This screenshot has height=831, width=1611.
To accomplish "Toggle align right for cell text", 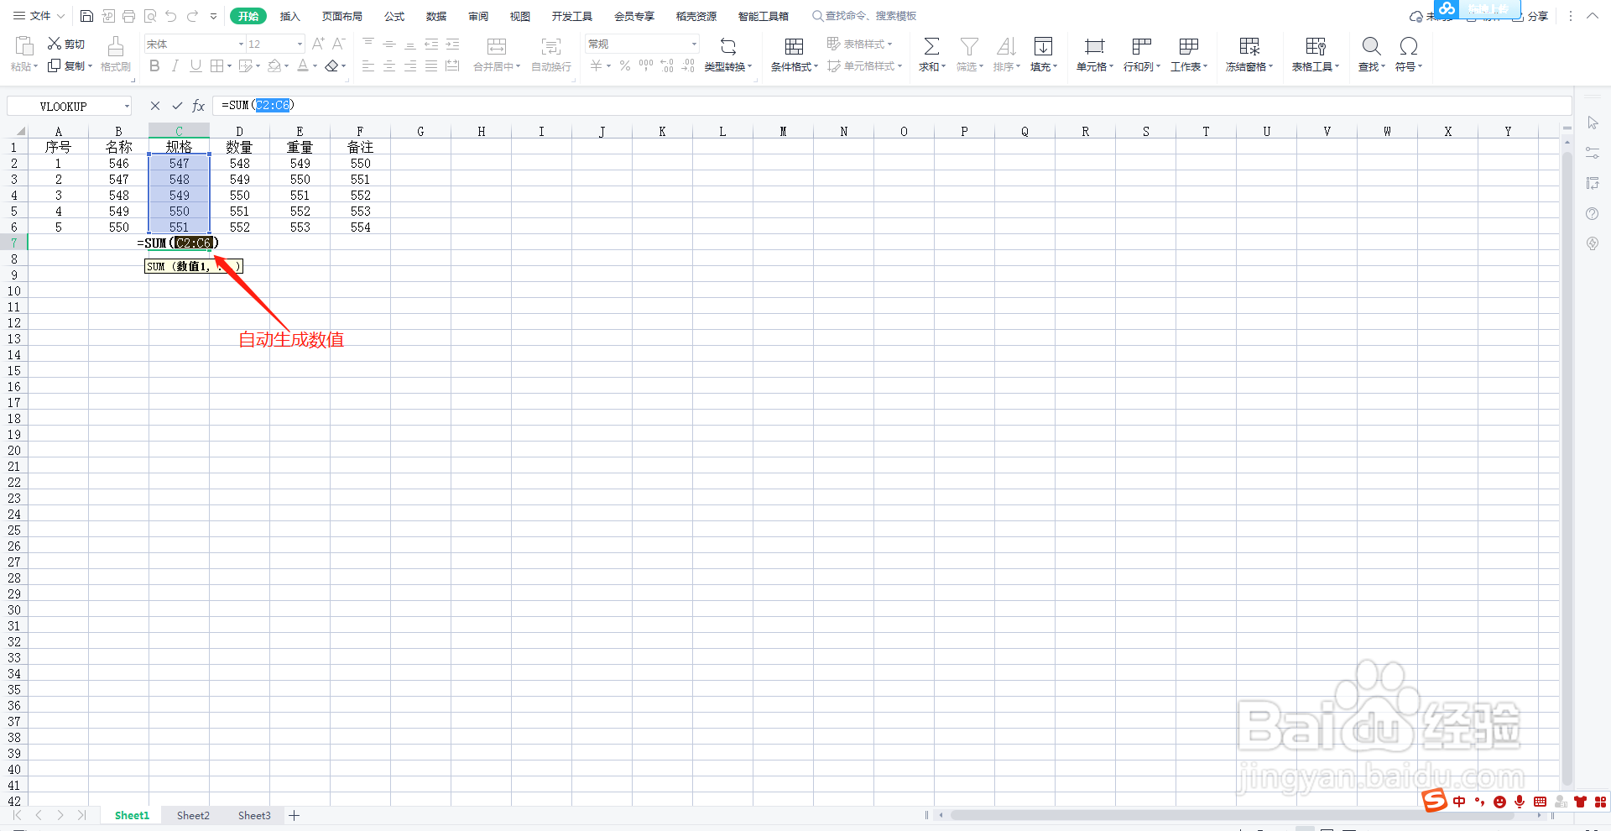I will (410, 65).
